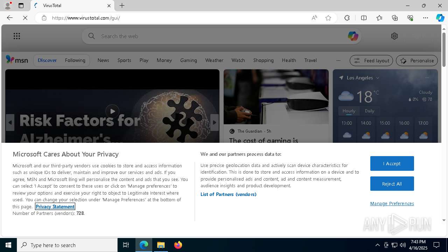The width and height of the screenshot is (448, 252).
Task: Open the Gaming category
Action: pos(189,60)
